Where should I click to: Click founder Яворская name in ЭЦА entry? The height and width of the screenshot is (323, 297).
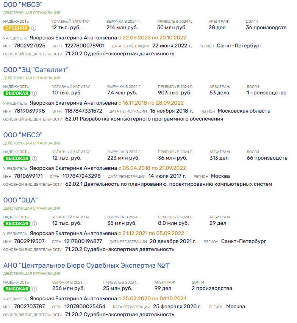73,234
